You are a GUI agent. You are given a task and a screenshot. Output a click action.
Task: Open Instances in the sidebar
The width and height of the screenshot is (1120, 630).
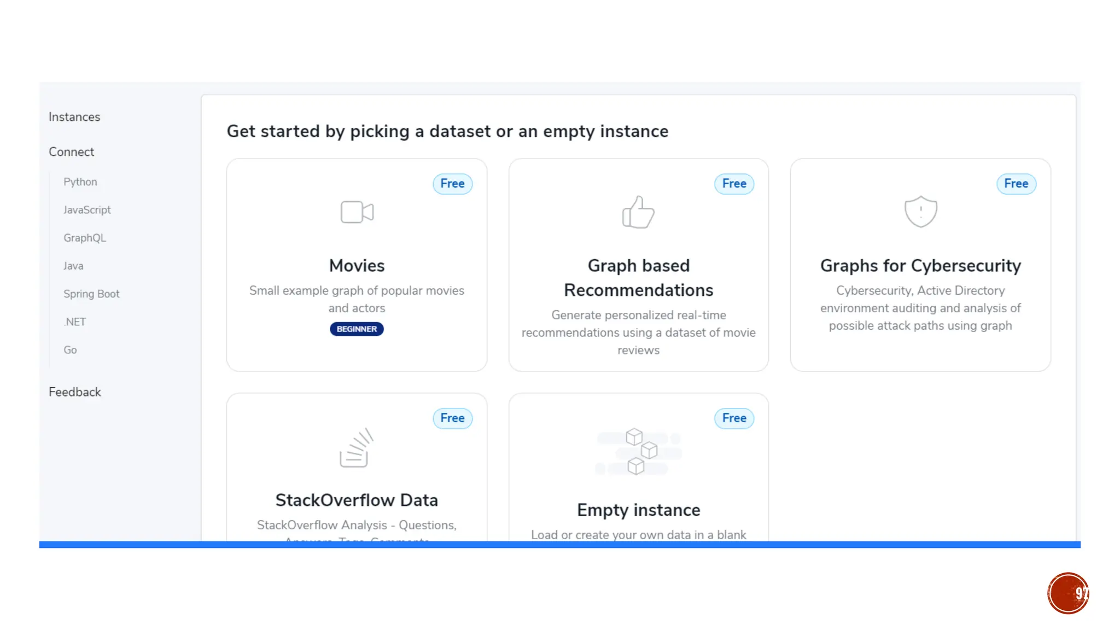click(x=74, y=117)
